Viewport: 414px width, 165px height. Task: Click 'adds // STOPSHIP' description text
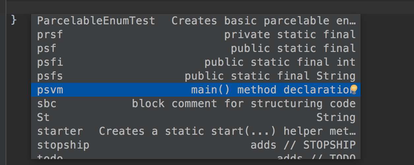(x=303, y=145)
